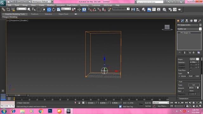Select the Shell type radio button
203x114 pixels.
point(187,76)
